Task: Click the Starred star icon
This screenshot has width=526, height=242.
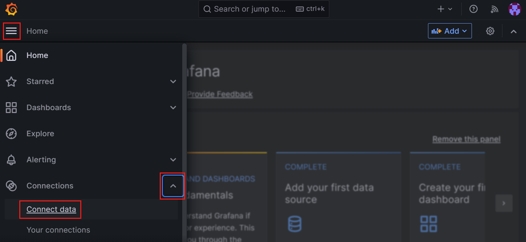Action: tap(11, 81)
